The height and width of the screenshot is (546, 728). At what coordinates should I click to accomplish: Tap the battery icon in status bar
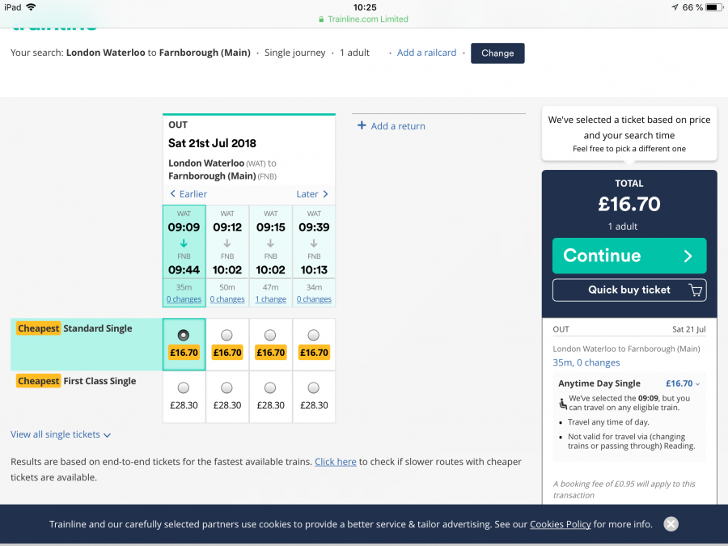713,7
